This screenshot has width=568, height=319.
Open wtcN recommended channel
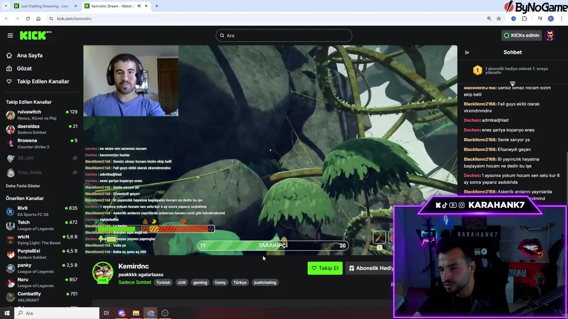[42, 240]
